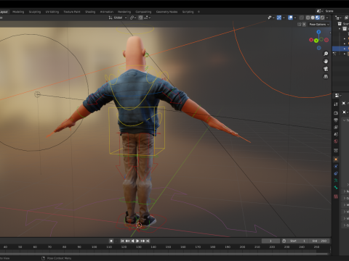
Task: Open the Pose Options dropdown
Action: point(319,24)
